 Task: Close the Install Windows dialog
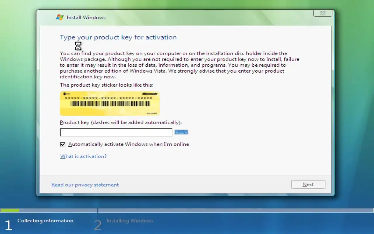[x=323, y=13]
